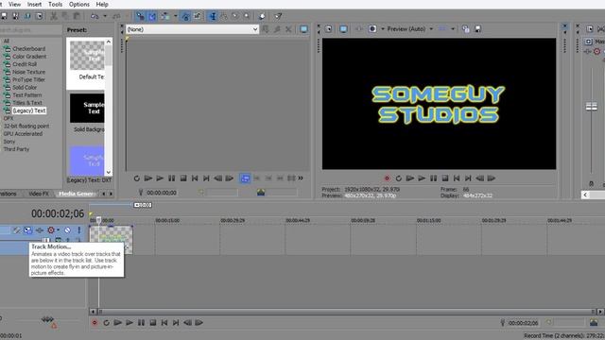Save preview snapshot to file
605x340 pixels.
click(x=477, y=29)
